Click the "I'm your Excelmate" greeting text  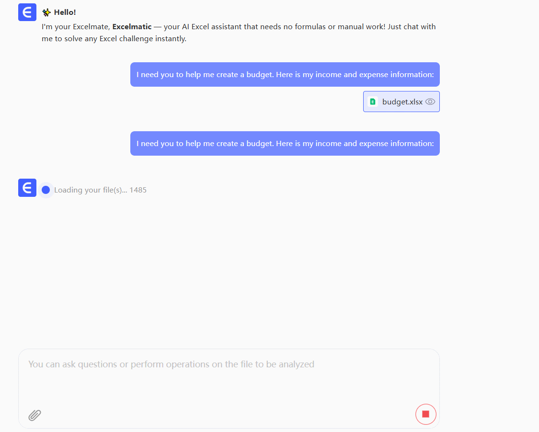point(76,27)
